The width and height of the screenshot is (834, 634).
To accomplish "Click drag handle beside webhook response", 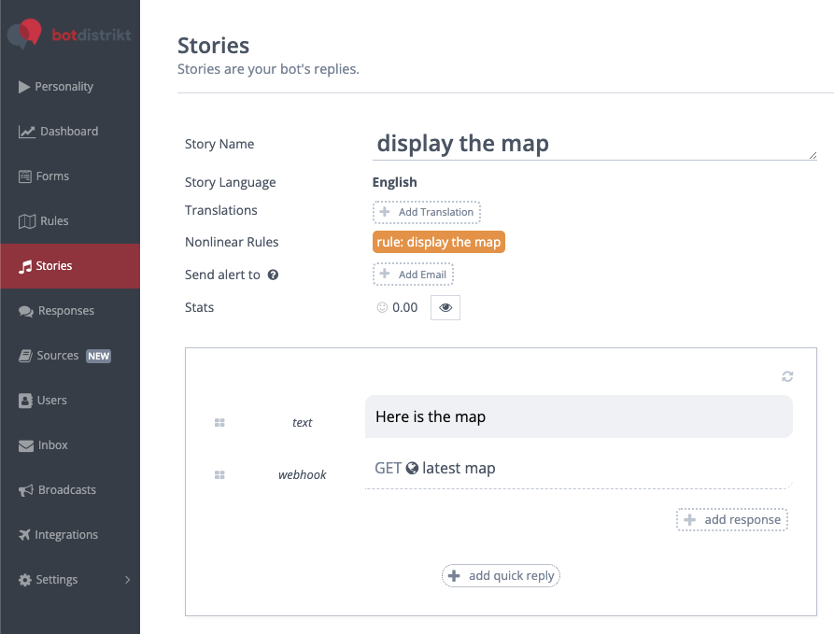I will tap(219, 475).
